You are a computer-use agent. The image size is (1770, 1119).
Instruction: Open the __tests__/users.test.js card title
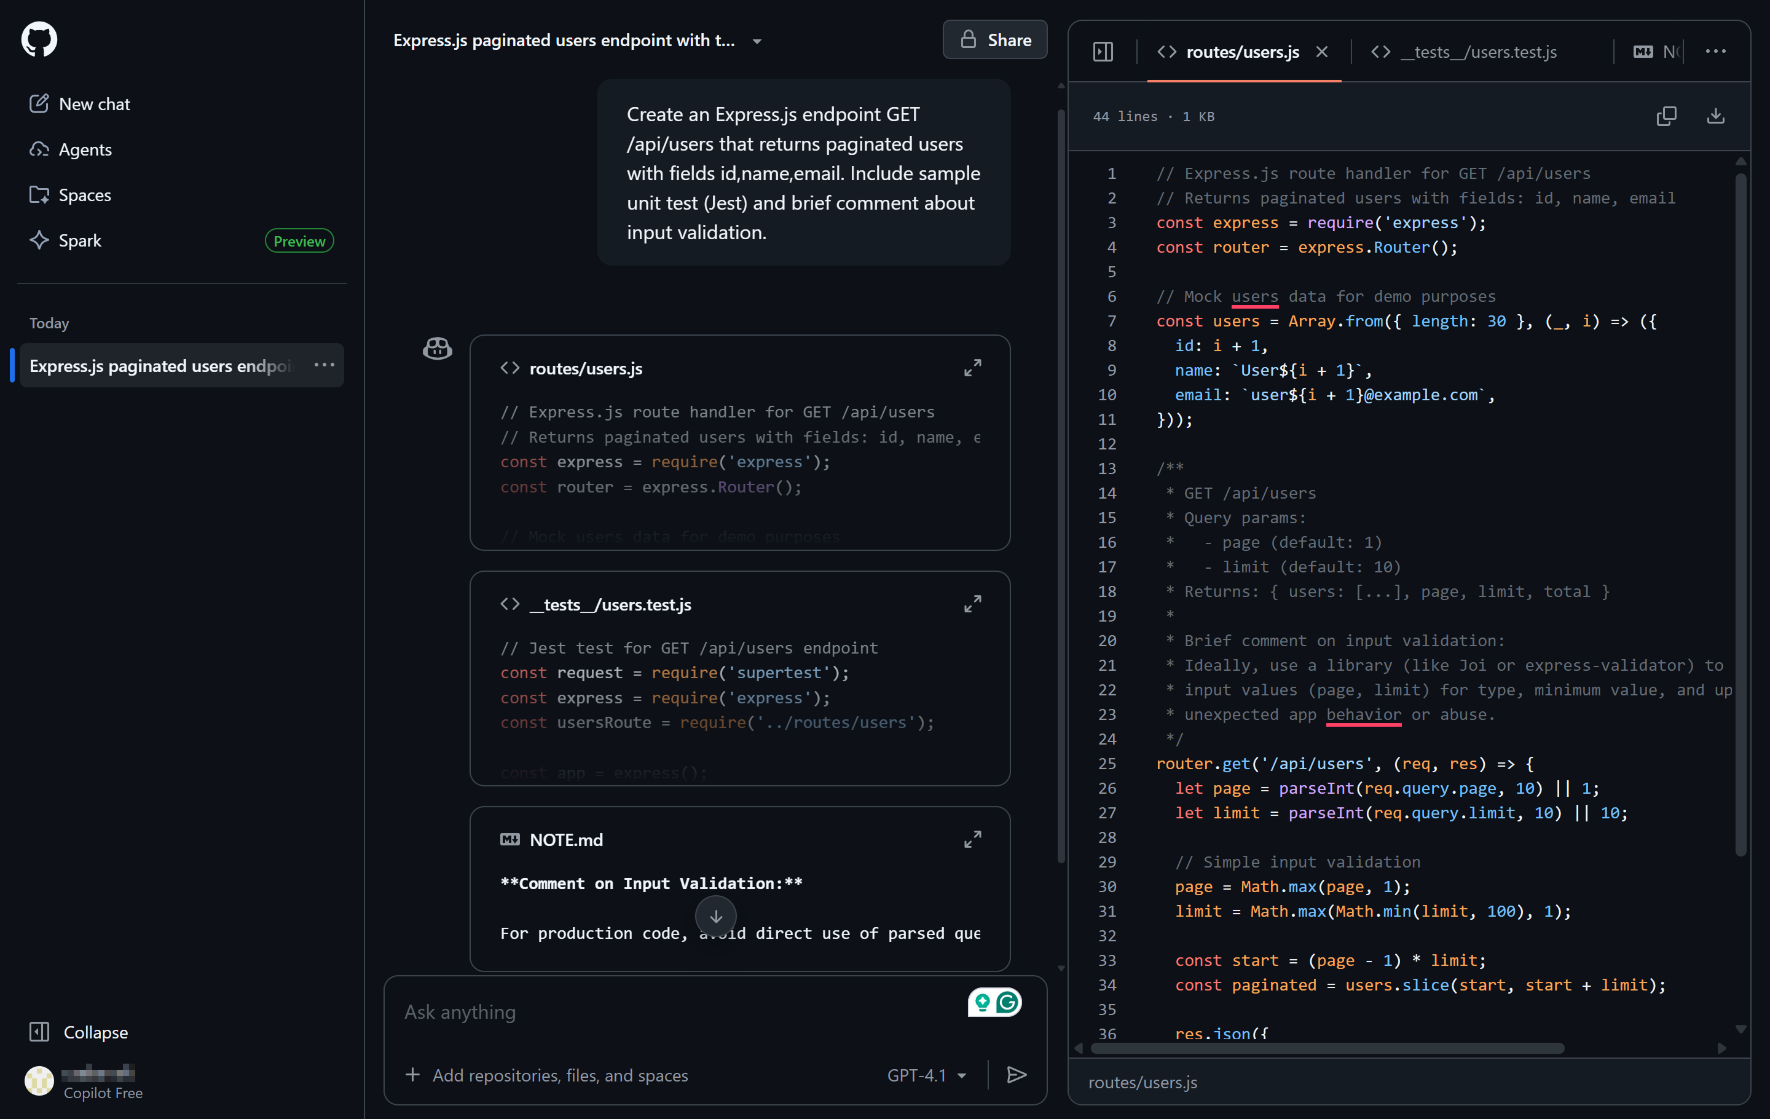(x=610, y=604)
